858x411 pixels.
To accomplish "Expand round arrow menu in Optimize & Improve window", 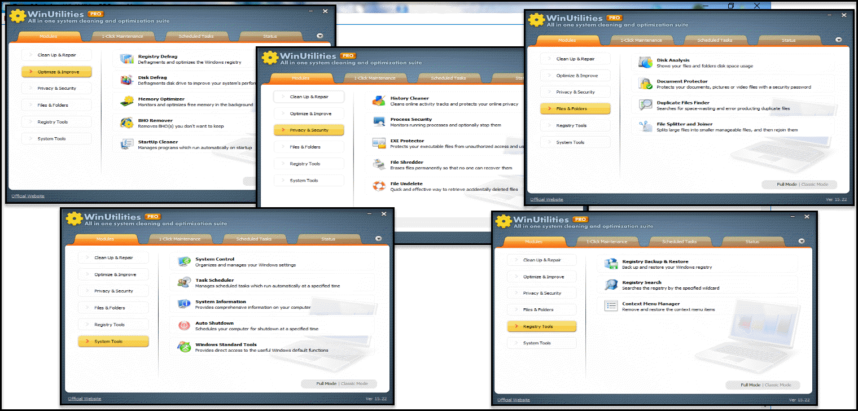I will coord(320,36).
